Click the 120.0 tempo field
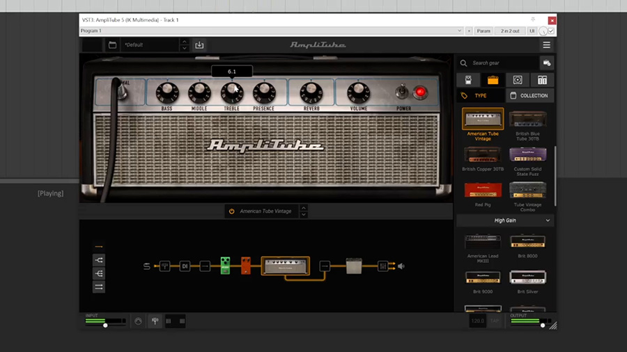The image size is (627, 352). pos(477,321)
